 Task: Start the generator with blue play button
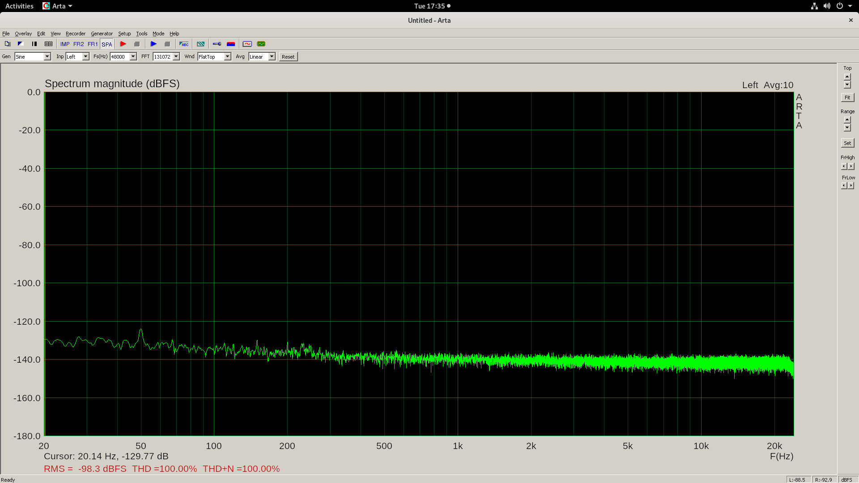click(153, 44)
